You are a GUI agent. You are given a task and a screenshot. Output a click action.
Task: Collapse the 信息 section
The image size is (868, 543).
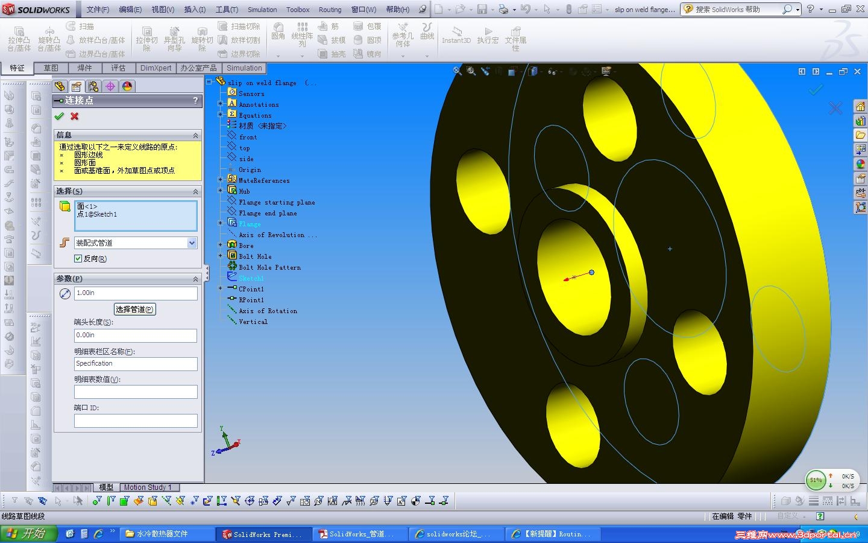[195, 135]
